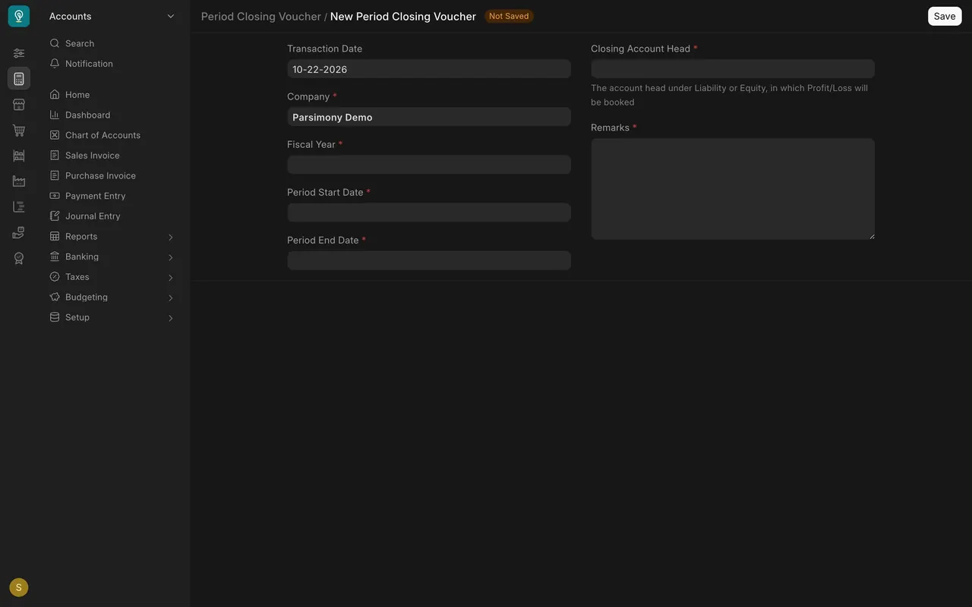The image size is (972, 607).
Task: Click inside the Remarks text area
Action: pos(733,189)
